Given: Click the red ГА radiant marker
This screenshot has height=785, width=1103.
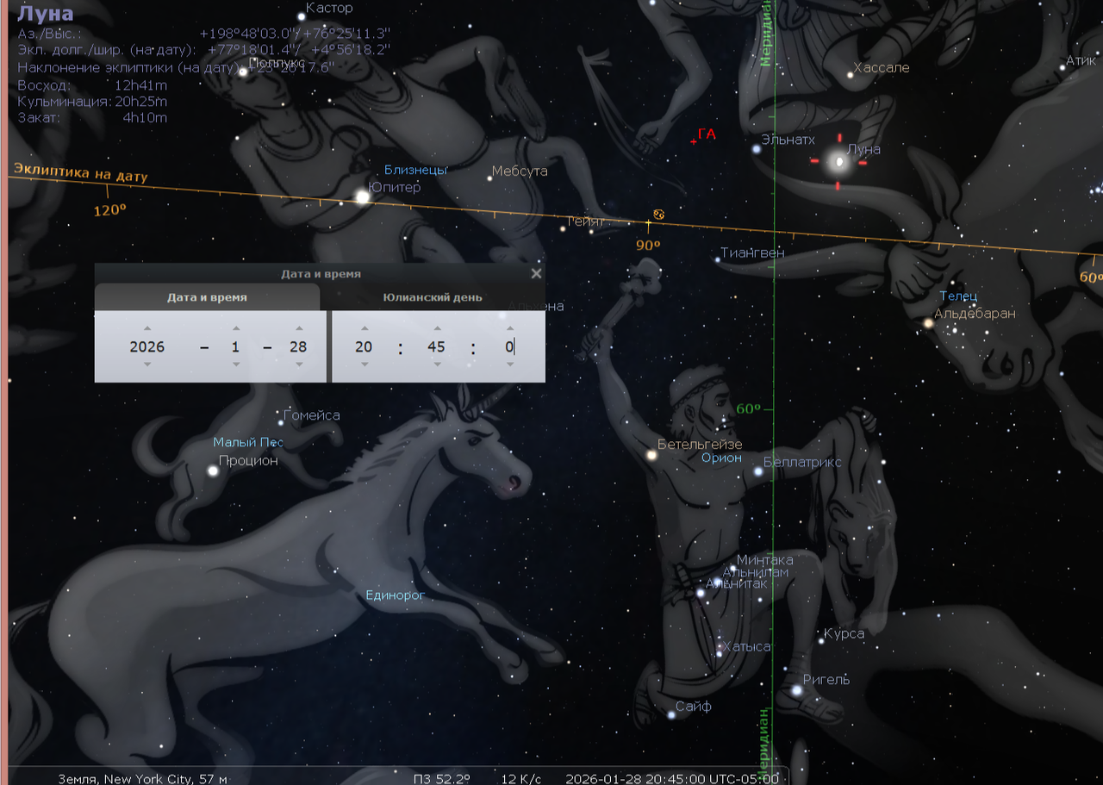Looking at the screenshot, I should click(x=694, y=141).
